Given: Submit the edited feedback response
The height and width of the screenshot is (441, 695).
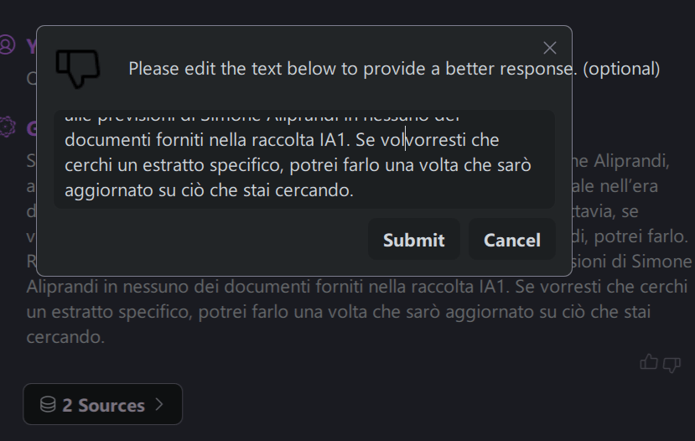Looking at the screenshot, I should (413, 240).
